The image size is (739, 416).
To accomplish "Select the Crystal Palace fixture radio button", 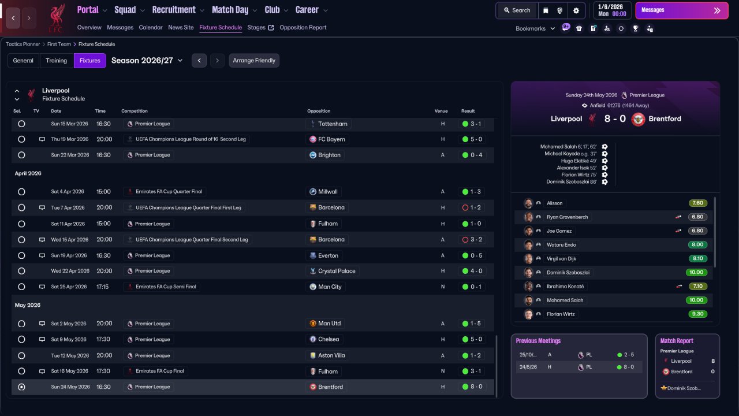I will pyautogui.click(x=21, y=271).
